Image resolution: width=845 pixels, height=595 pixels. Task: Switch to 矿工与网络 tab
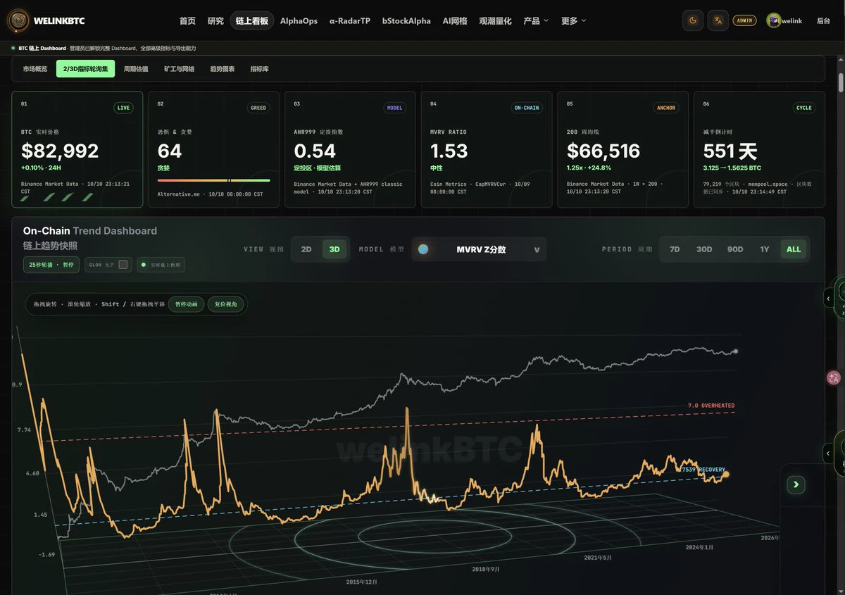click(x=179, y=69)
